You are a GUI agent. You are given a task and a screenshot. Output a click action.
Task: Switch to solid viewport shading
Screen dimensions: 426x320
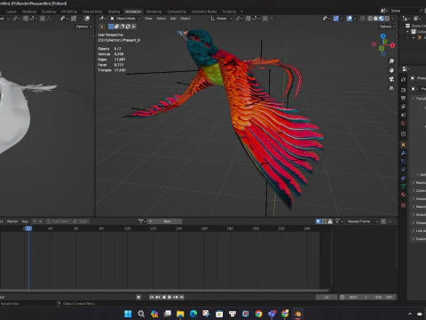[375, 19]
